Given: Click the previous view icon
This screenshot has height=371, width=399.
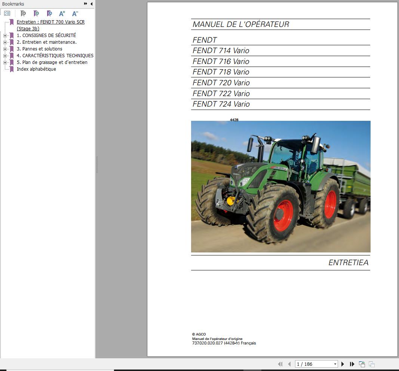Looking at the screenshot, I should 362,364.
